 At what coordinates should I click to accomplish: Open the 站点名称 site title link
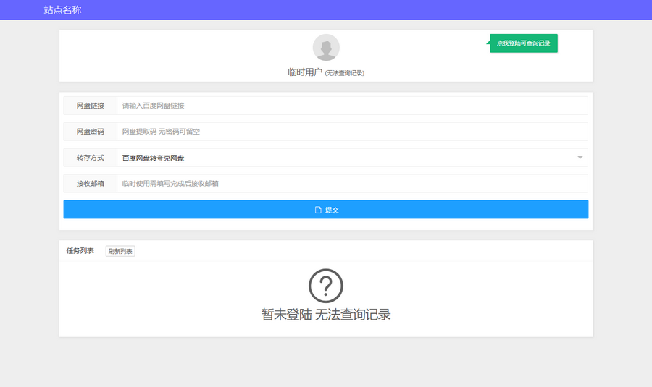[x=62, y=10]
